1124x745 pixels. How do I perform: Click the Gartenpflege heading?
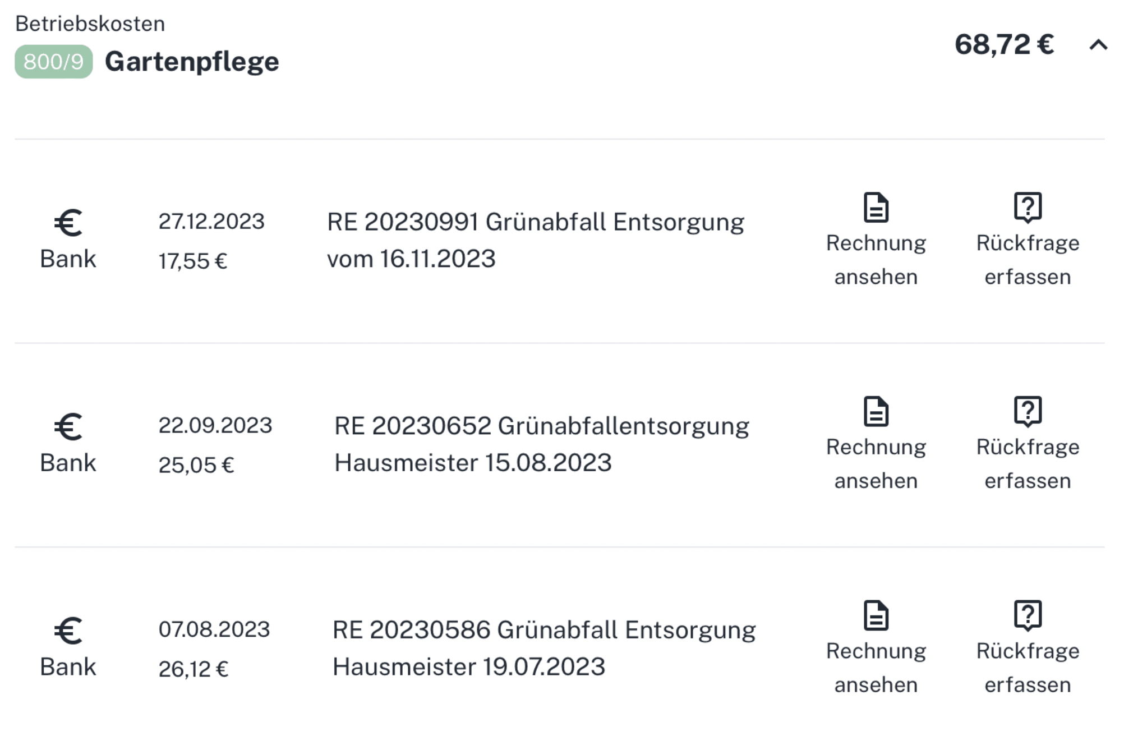(192, 62)
